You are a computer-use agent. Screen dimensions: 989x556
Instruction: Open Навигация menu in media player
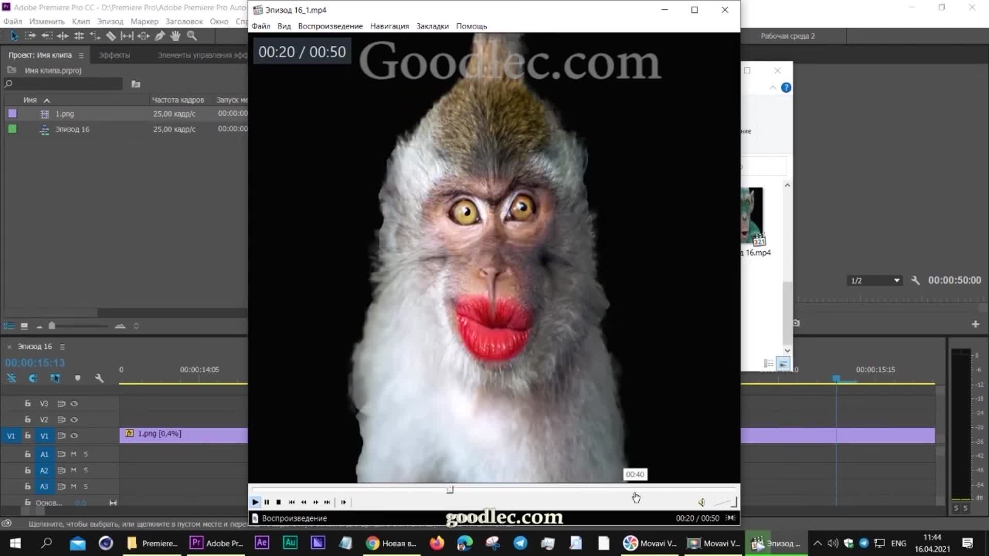point(389,26)
